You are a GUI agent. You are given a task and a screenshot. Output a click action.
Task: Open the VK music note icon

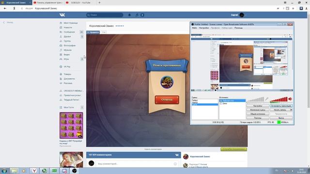tap(137, 15)
